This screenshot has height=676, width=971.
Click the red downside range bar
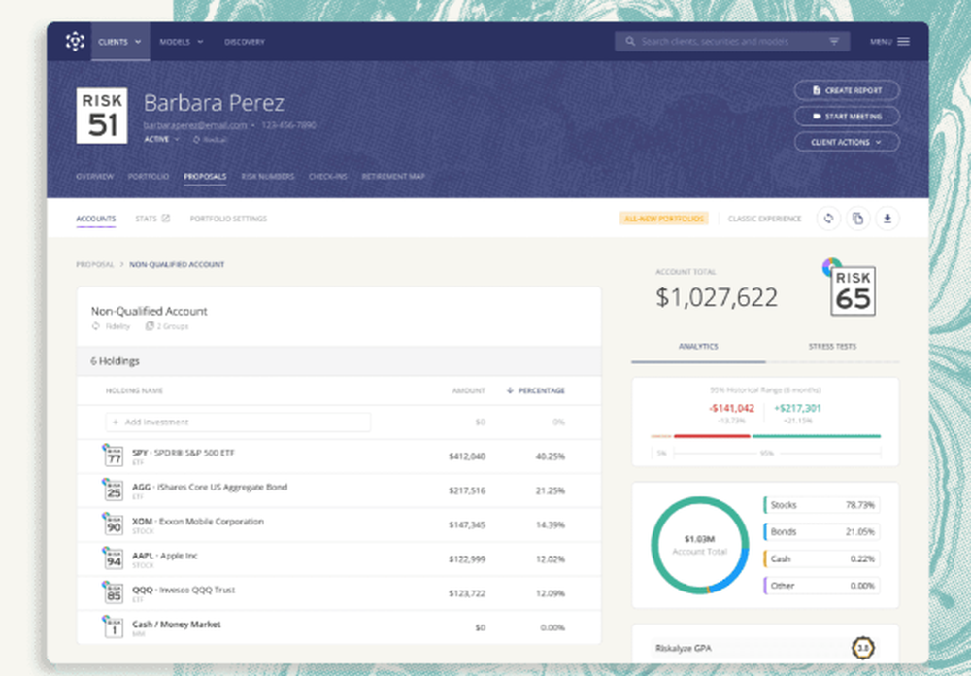click(712, 436)
